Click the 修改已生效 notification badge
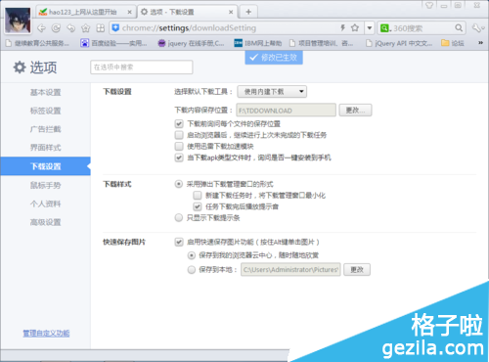 coord(274,58)
